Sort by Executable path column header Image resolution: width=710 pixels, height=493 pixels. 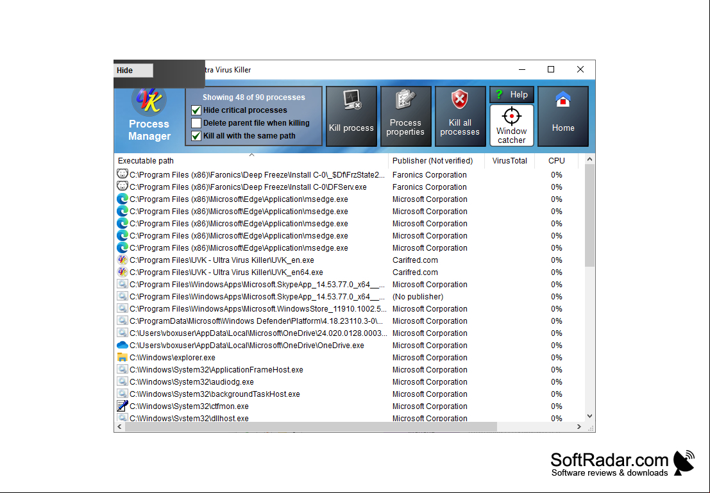(x=251, y=161)
